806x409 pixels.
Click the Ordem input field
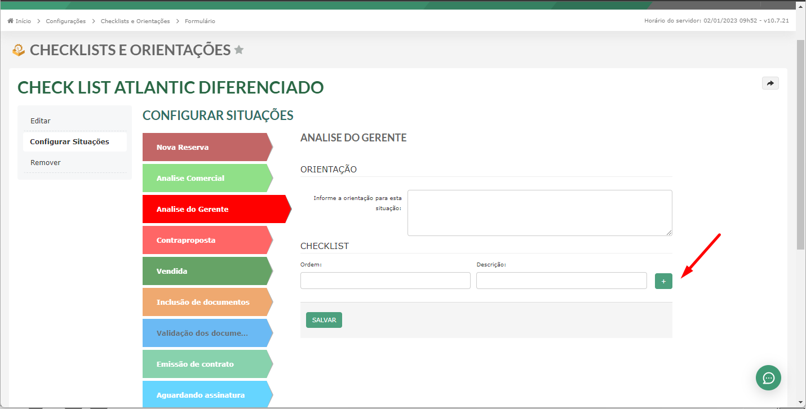click(386, 281)
